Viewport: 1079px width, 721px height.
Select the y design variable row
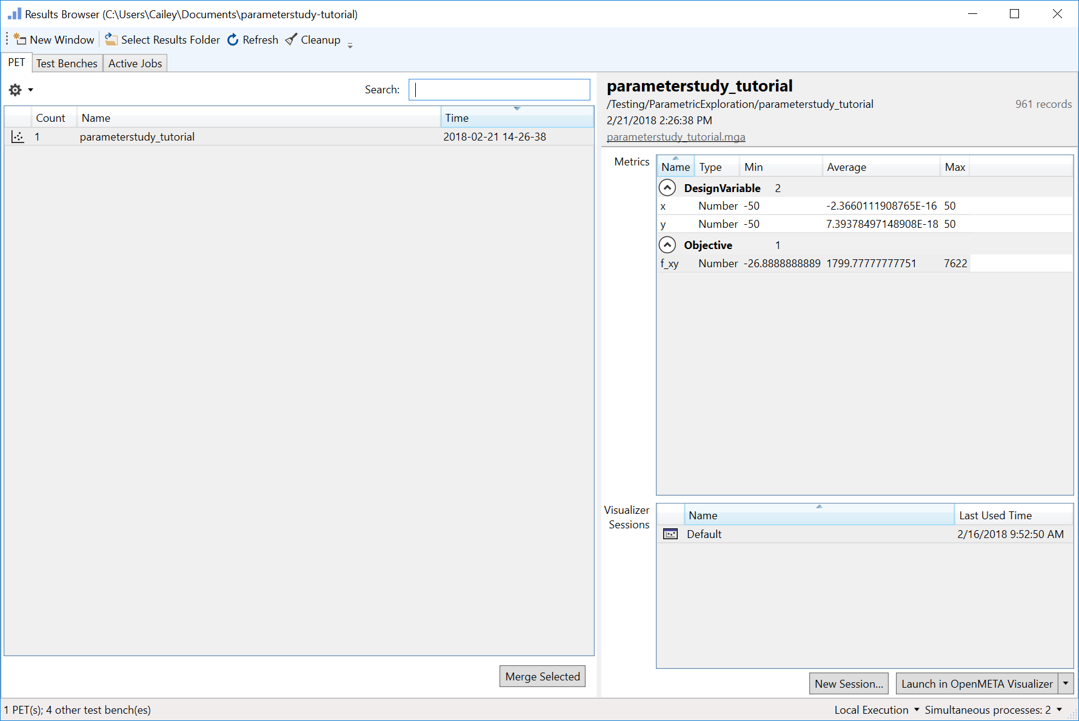(x=865, y=224)
